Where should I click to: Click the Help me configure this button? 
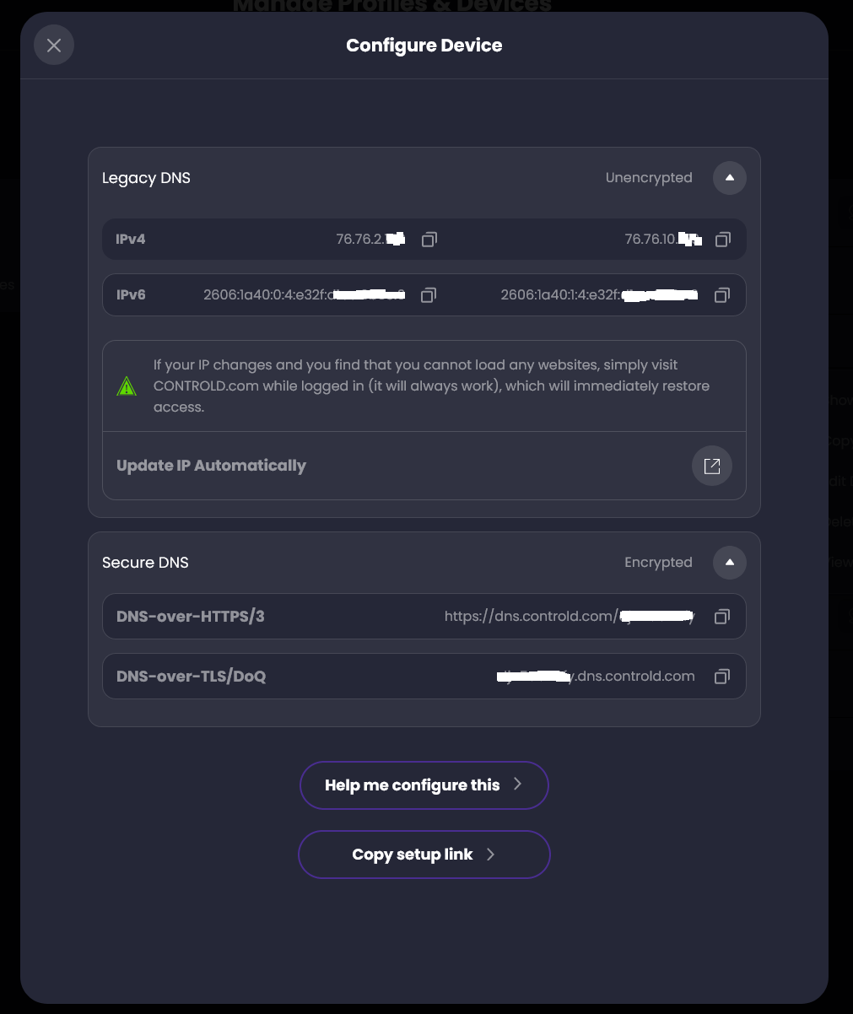coord(424,785)
